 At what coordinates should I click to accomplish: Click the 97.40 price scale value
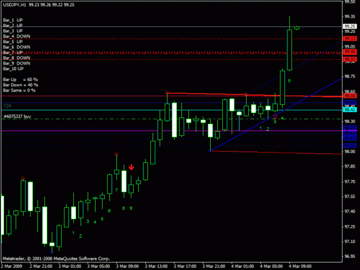click(x=350, y=211)
